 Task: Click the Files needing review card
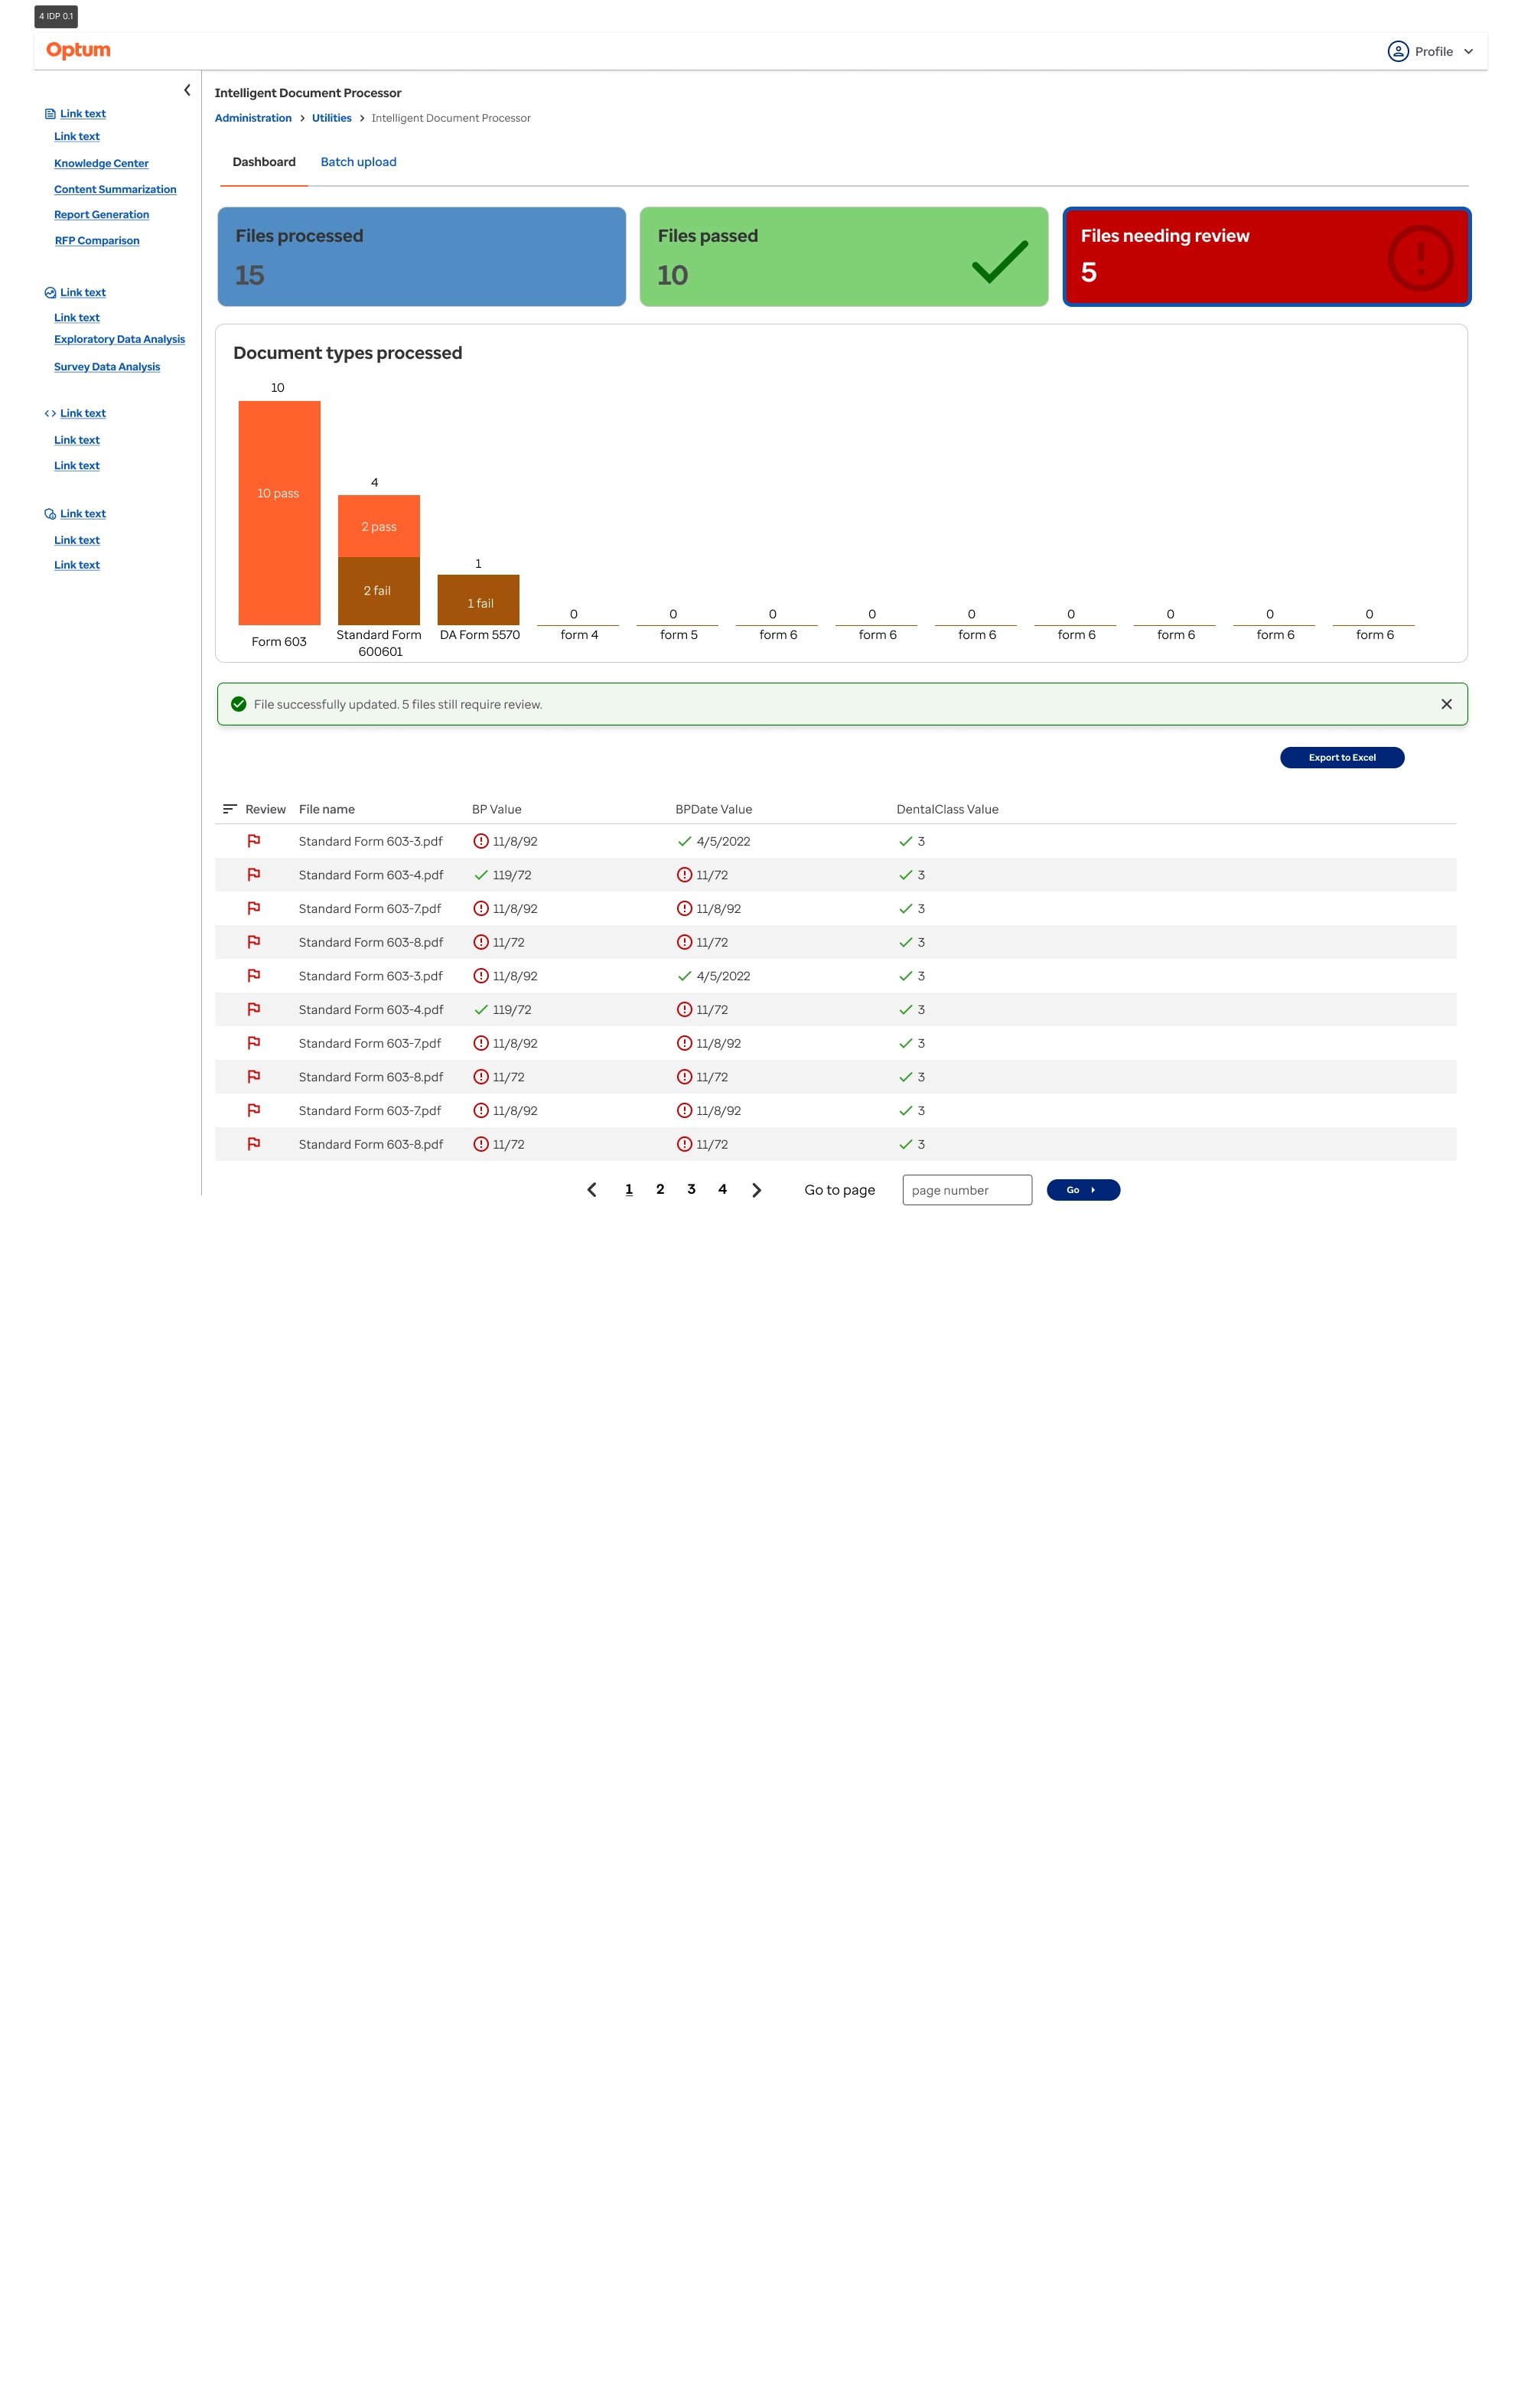[1267, 257]
